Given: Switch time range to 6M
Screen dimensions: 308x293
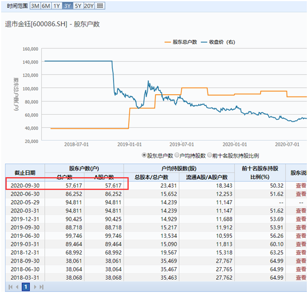Looking at the screenshot, I should pos(46,6).
